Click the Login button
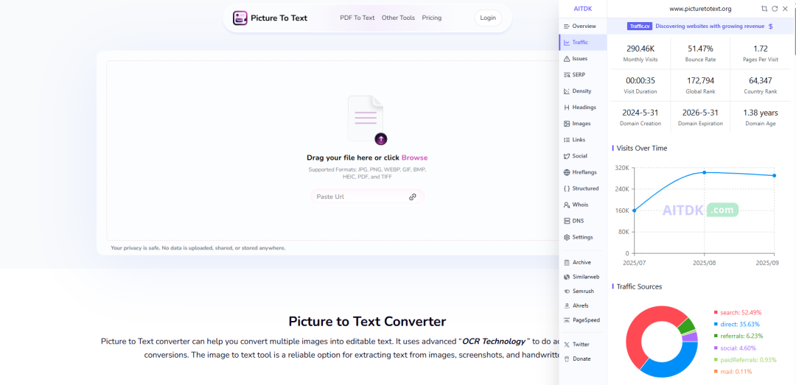 tap(488, 18)
